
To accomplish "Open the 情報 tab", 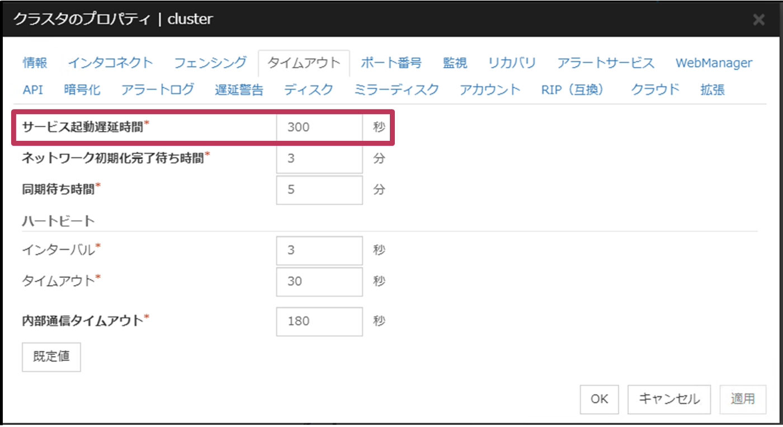I will point(35,63).
